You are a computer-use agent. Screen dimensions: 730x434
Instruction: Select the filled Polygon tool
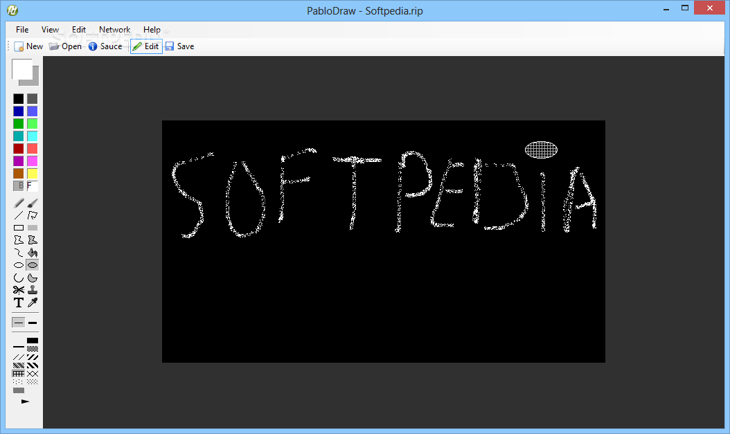33,240
